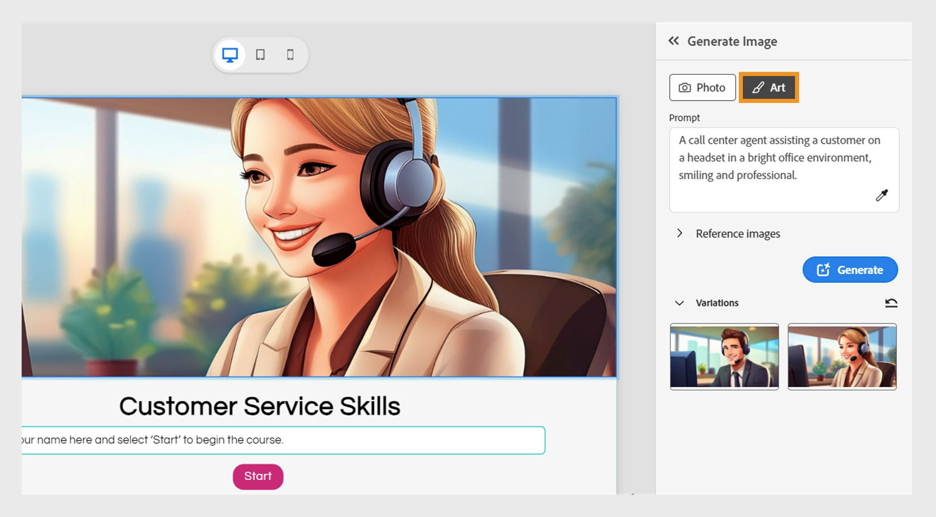Select the Photo style option
The width and height of the screenshot is (936, 517).
pos(702,88)
